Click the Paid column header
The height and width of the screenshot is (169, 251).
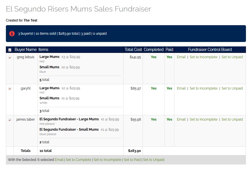169,50
